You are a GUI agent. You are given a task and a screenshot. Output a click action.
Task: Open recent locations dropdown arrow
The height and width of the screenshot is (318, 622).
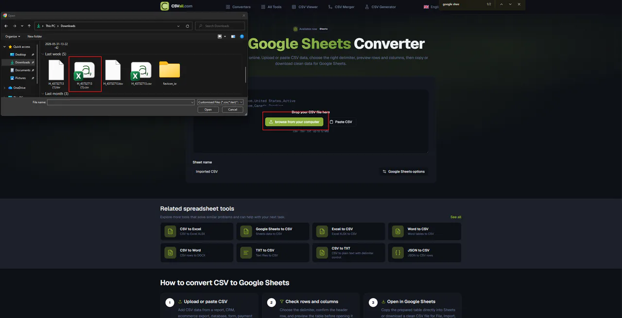22,26
